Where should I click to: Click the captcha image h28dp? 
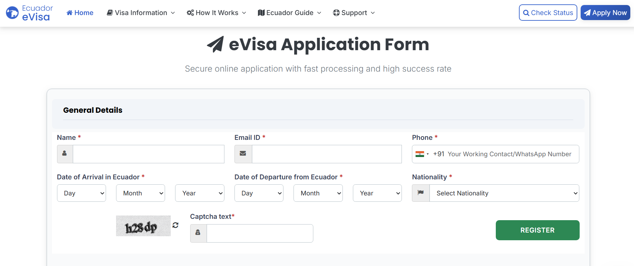pos(143,226)
